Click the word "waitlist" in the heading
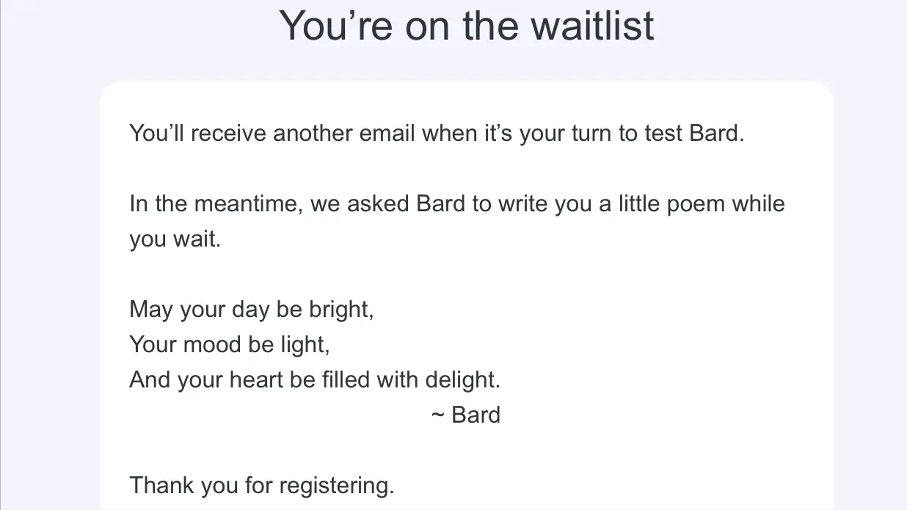Screen dimensions: 907x510 point(592,26)
